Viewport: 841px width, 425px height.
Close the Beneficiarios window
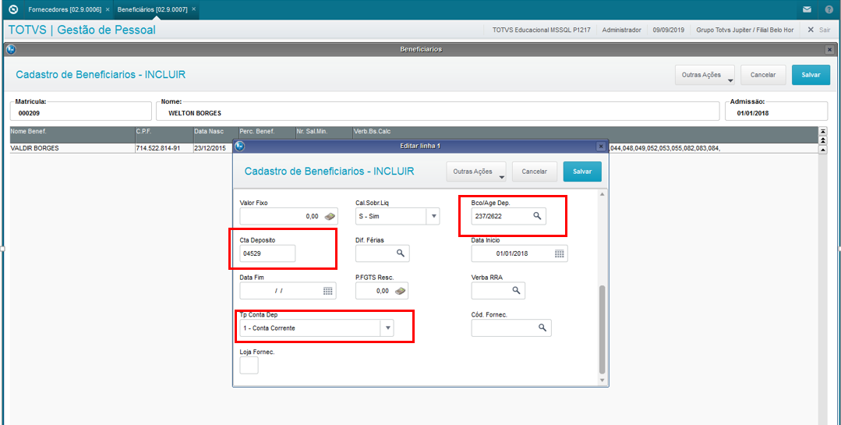(x=829, y=49)
